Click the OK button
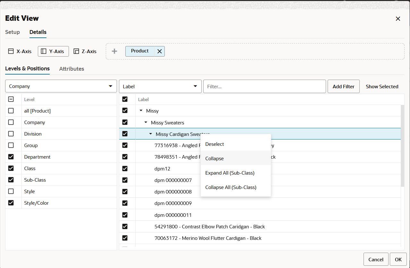This screenshot has width=410, height=268. tap(398, 259)
